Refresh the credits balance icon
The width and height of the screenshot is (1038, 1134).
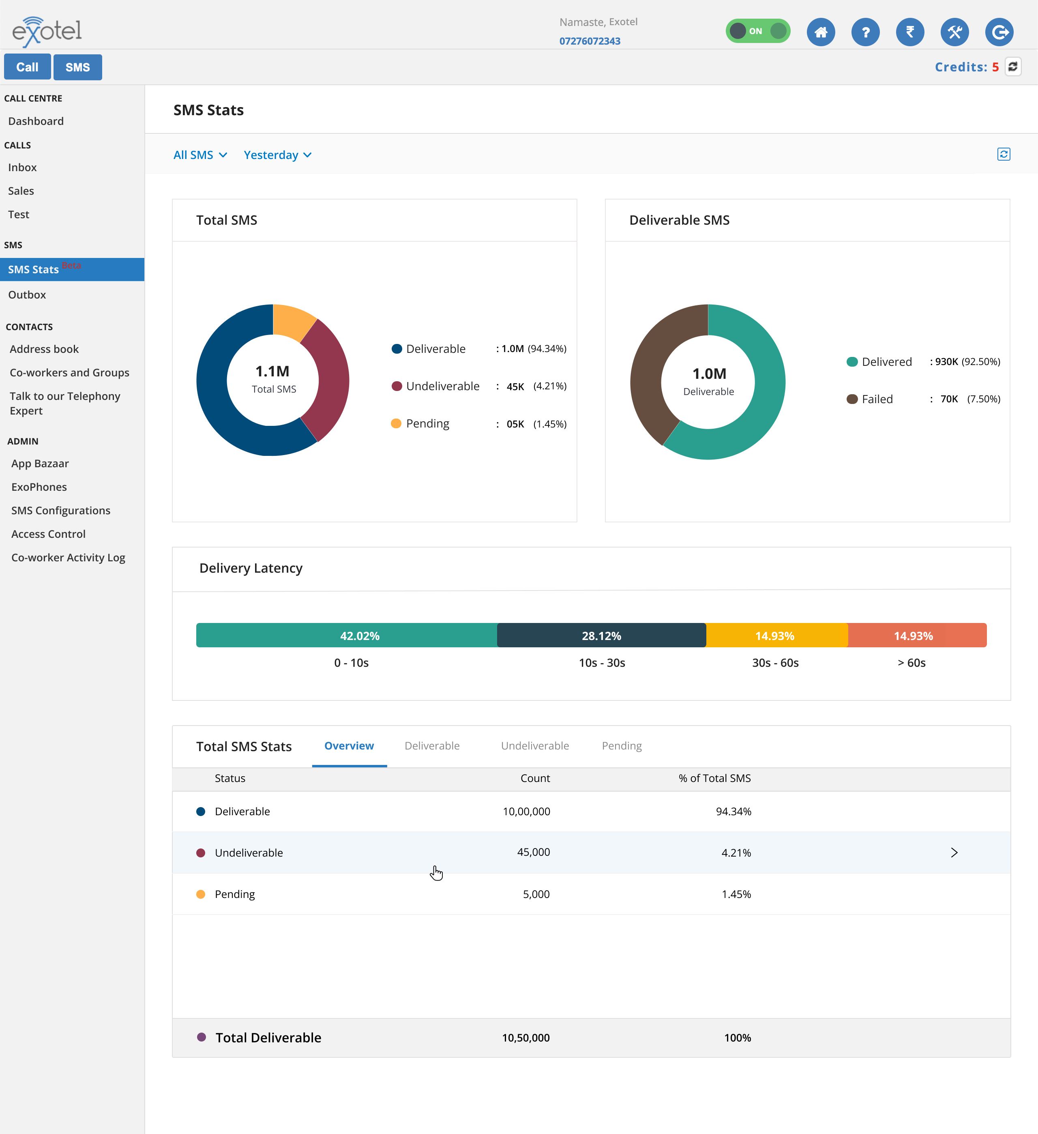(1013, 67)
